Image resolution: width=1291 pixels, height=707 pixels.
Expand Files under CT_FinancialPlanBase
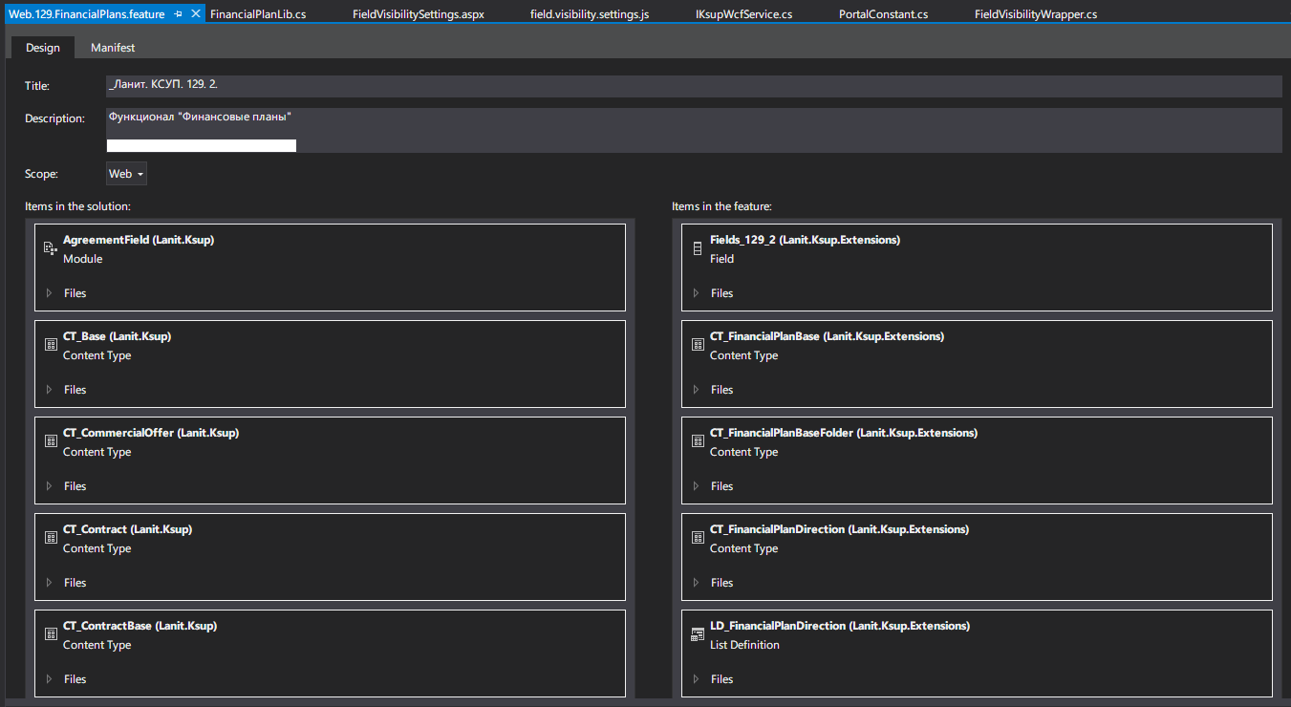pos(697,390)
